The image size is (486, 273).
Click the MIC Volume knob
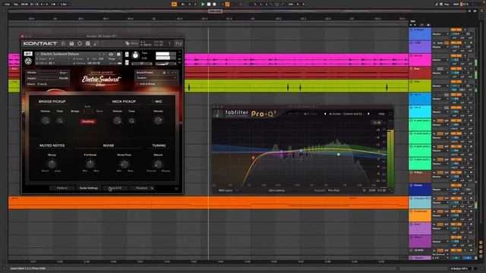[158, 121]
